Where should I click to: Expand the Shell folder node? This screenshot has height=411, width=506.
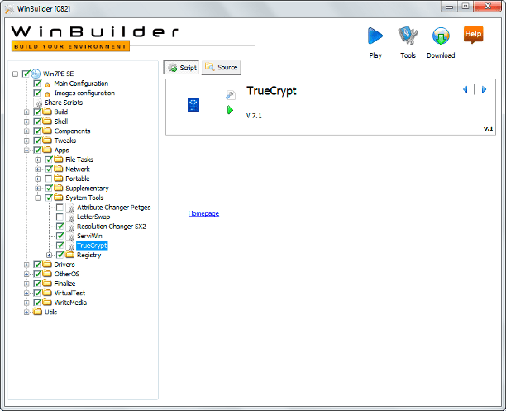pos(26,122)
